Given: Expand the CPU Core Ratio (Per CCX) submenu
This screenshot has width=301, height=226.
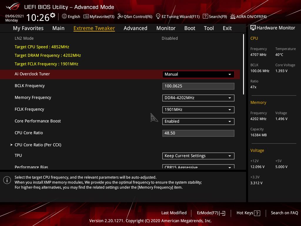Looking at the screenshot, I should coord(38,145).
